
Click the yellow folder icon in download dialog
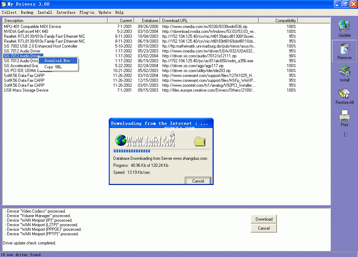(x=200, y=141)
